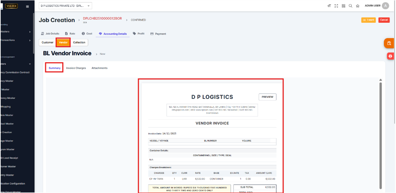396x193 pixels.
Task: Switch to the Invoice Charges tab
Action: tap(76, 68)
